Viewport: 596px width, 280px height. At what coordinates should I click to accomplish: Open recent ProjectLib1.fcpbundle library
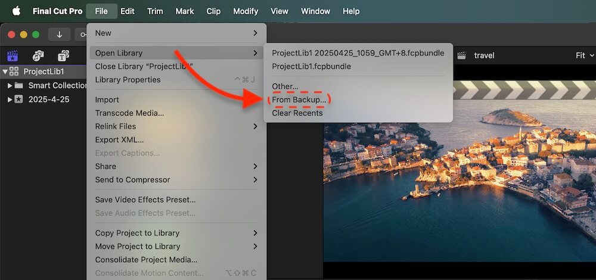click(x=358, y=67)
